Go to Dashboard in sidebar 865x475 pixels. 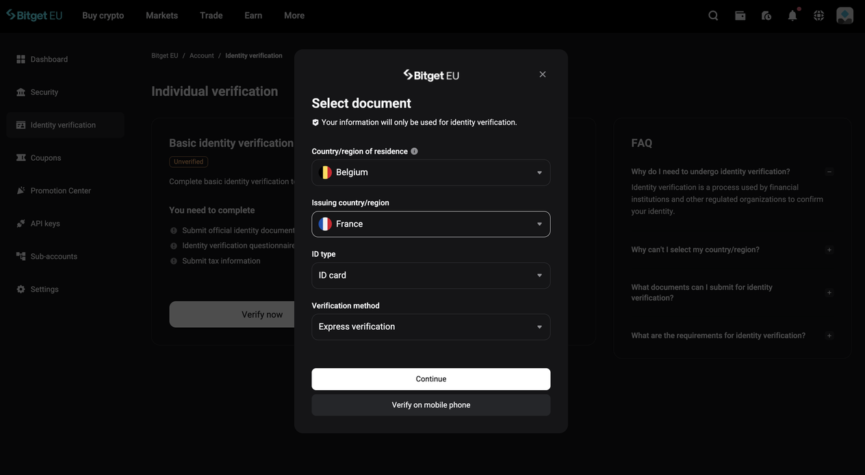[x=65, y=60]
